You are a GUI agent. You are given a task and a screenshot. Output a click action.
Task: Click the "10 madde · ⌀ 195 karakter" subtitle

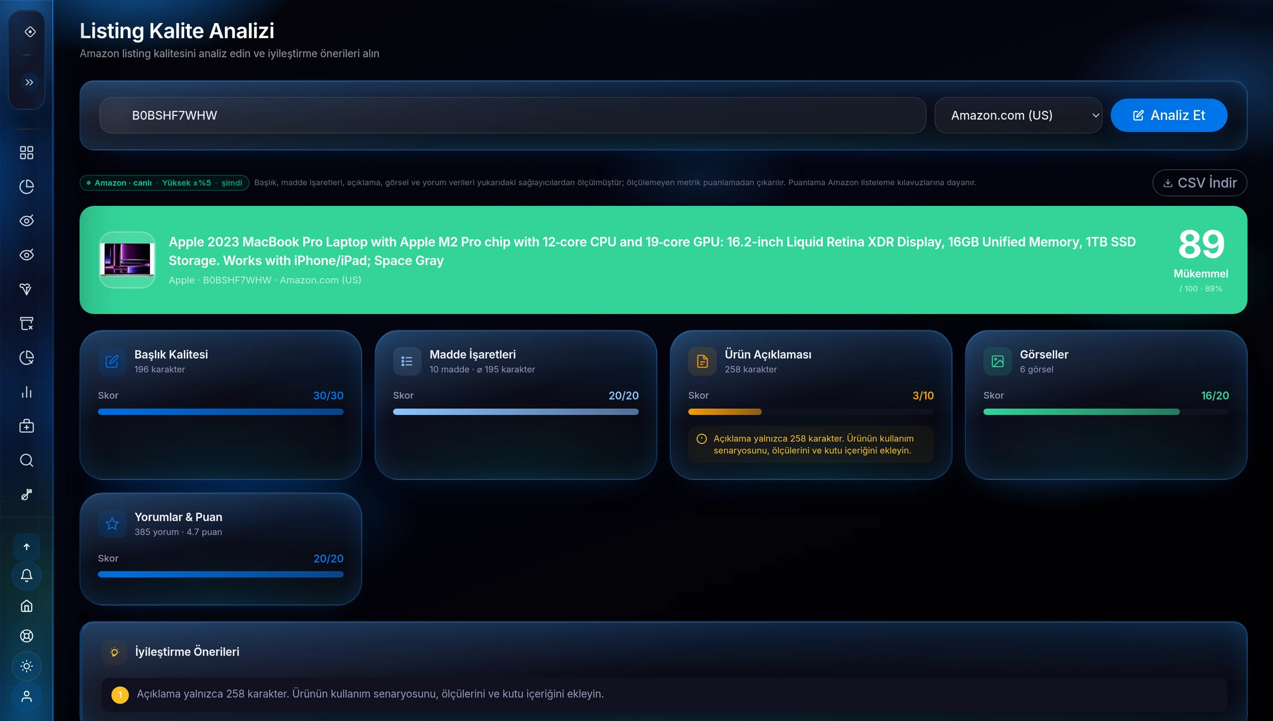[482, 369]
